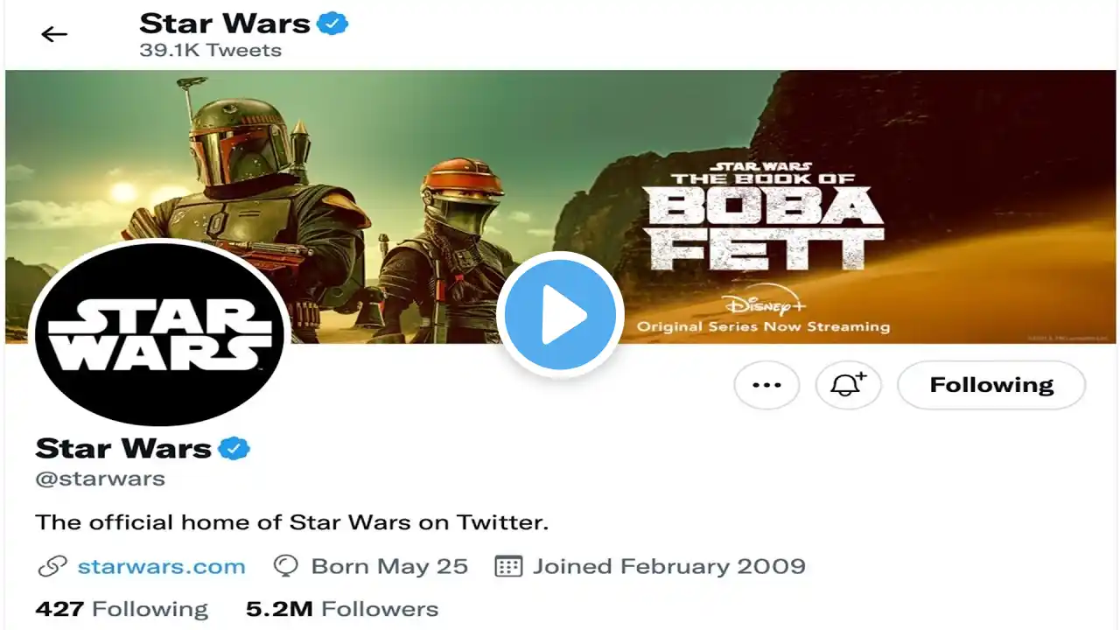The width and height of the screenshot is (1120, 630).
Task: Click the back arrow at top left
Action: 54,34
